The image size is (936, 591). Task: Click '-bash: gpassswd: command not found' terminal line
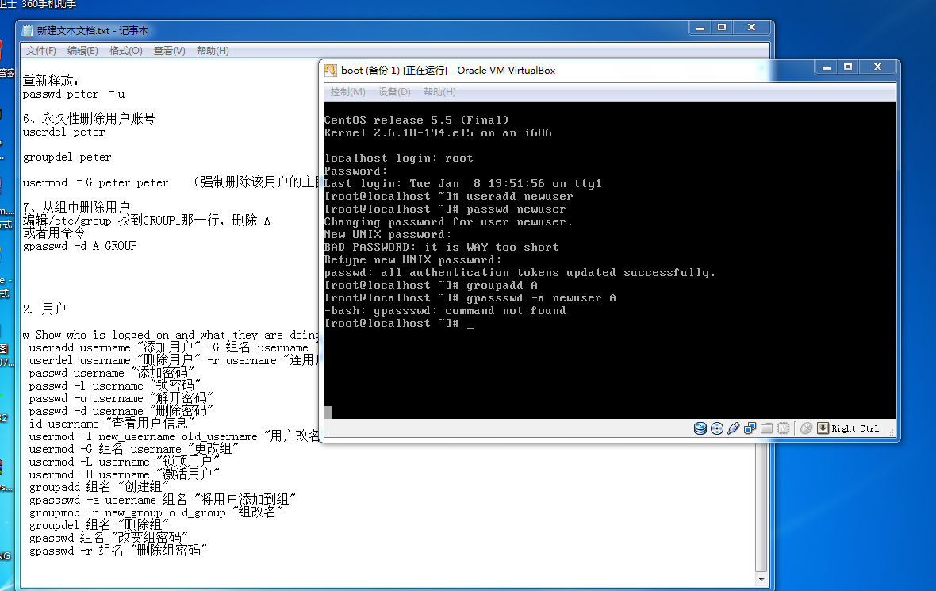[x=445, y=310]
